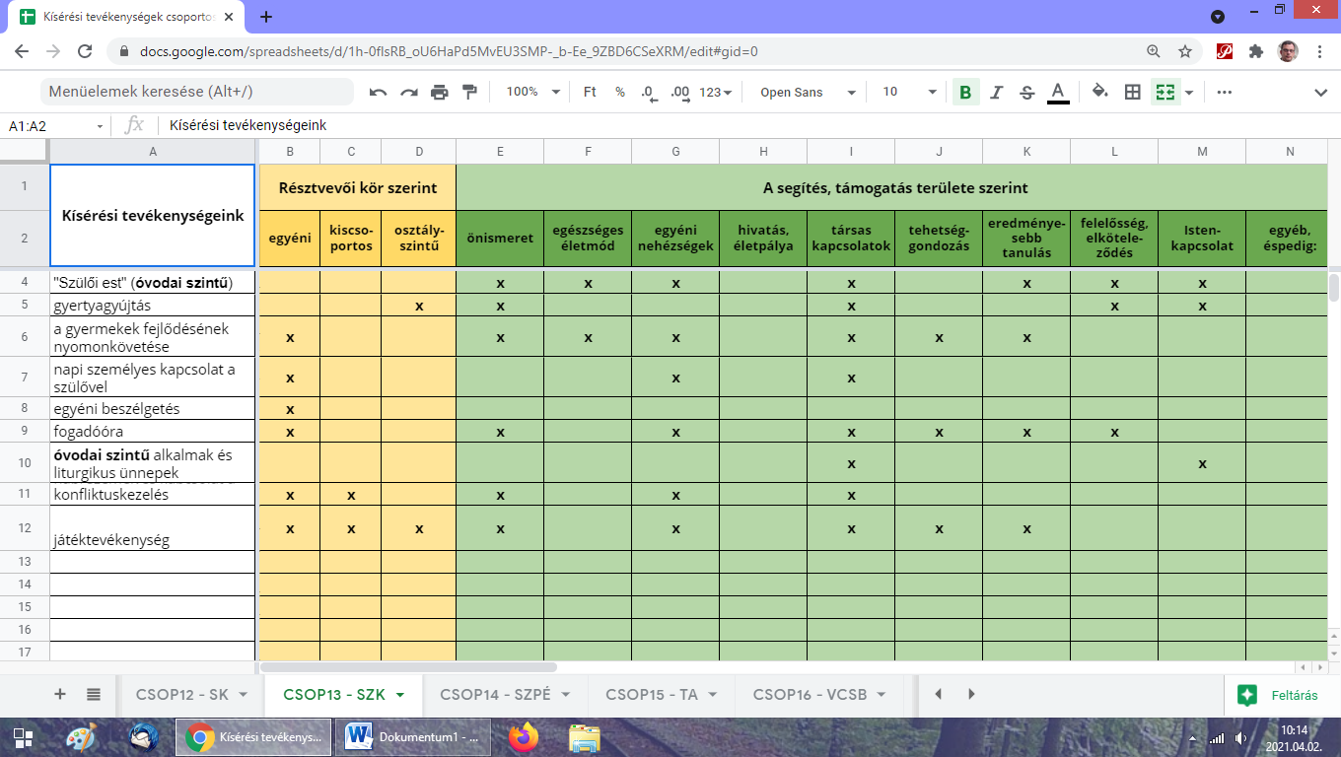Click the önismeret header cell
This screenshot has width=1341, height=757.
click(x=500, y=238)
